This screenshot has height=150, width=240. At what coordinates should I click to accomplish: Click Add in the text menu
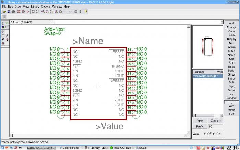(x=231, y=23)
